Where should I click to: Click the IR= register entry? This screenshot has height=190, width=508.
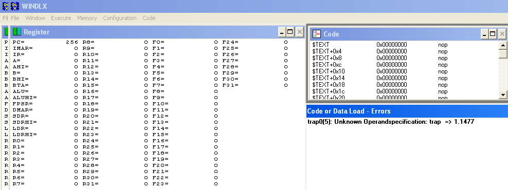[45, 54]
